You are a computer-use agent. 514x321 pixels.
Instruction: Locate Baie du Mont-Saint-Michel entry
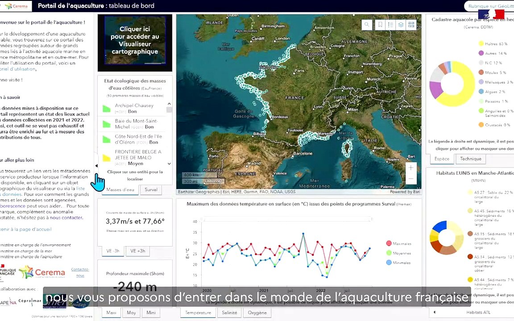click(x=133, y=124)
